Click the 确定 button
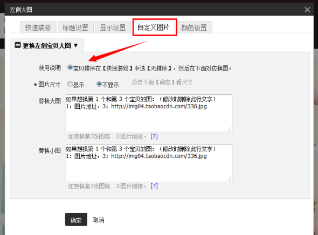Screen dimensions: 318x235 pyautogui.click(x=76, y=219)
